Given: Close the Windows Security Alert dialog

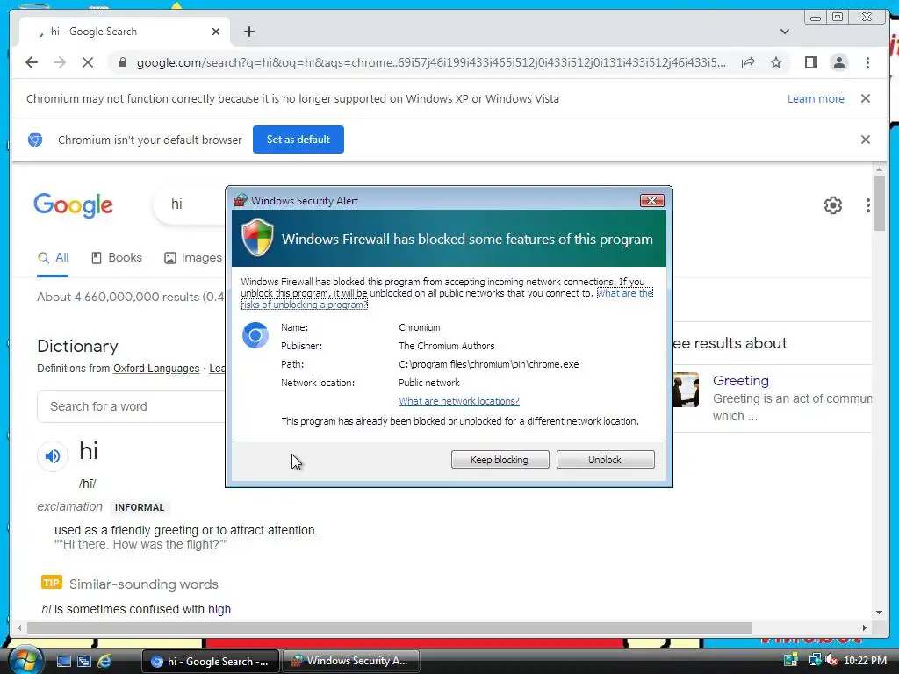Looking at the screenshot, I should pos(651,201).
